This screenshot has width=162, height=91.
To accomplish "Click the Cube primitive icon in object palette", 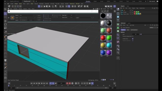I will point(118,17).
